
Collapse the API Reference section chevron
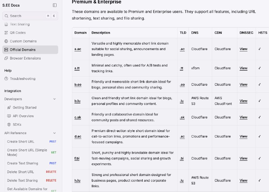point(54,133)
